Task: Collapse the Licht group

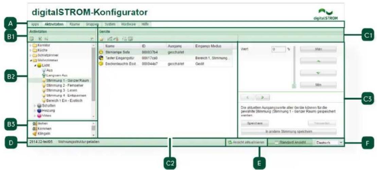Action: [x=35, y=65]
